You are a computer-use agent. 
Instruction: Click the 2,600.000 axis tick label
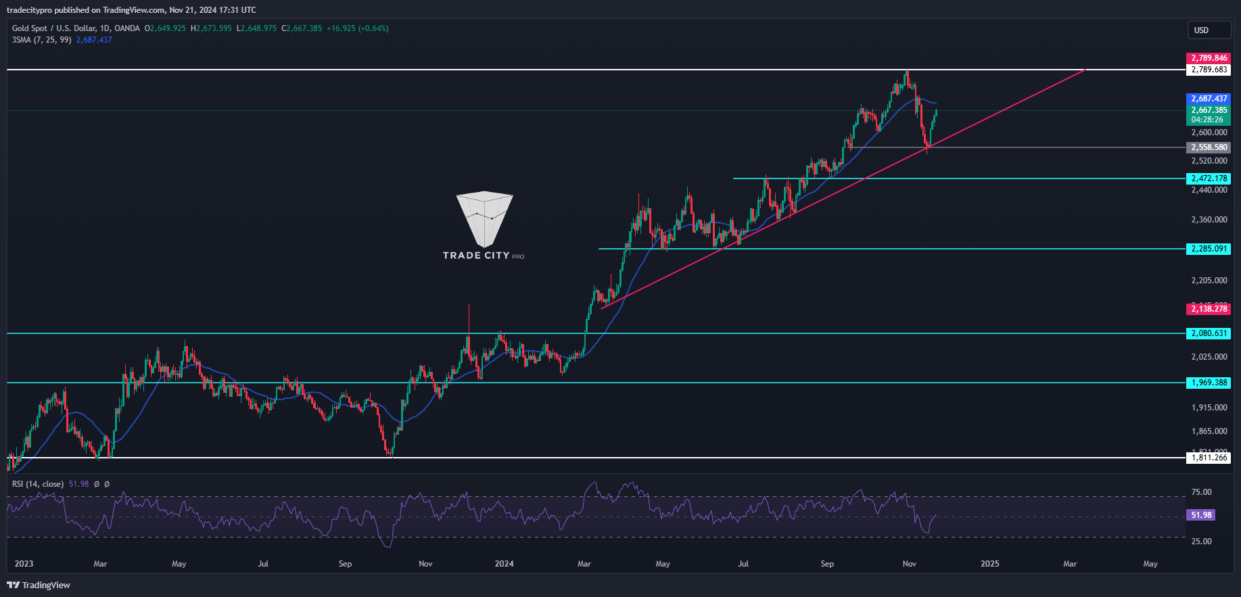1209,133
